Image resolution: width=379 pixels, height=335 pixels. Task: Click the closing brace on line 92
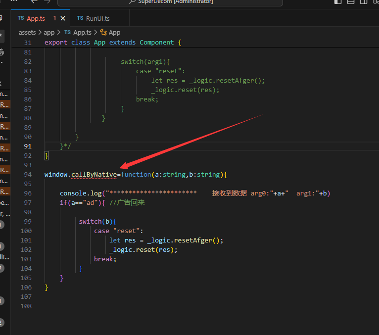[x=47, y=156]
